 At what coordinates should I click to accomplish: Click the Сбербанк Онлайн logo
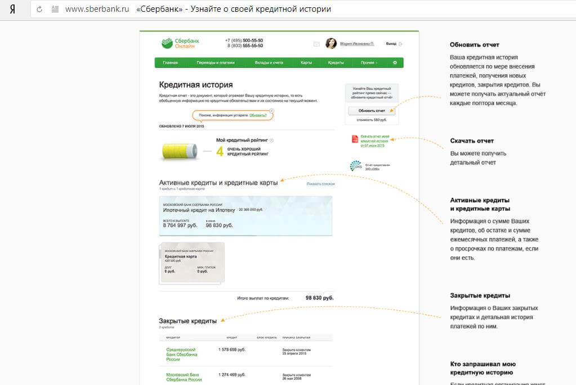point(180,43)
